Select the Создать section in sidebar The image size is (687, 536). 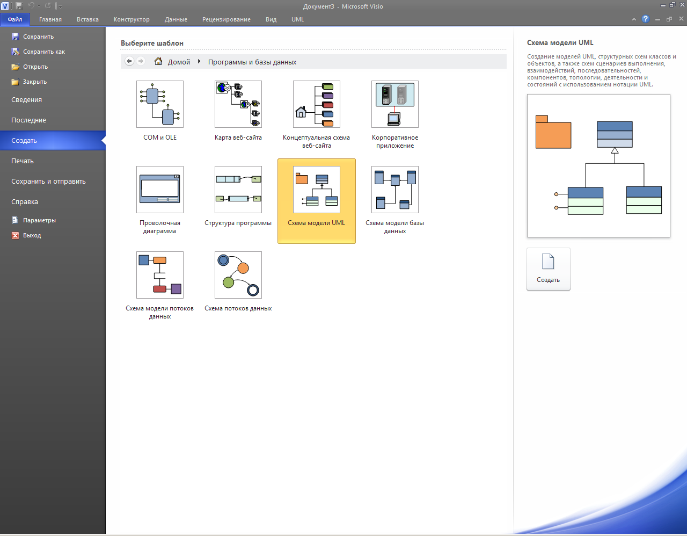point(53,141)
